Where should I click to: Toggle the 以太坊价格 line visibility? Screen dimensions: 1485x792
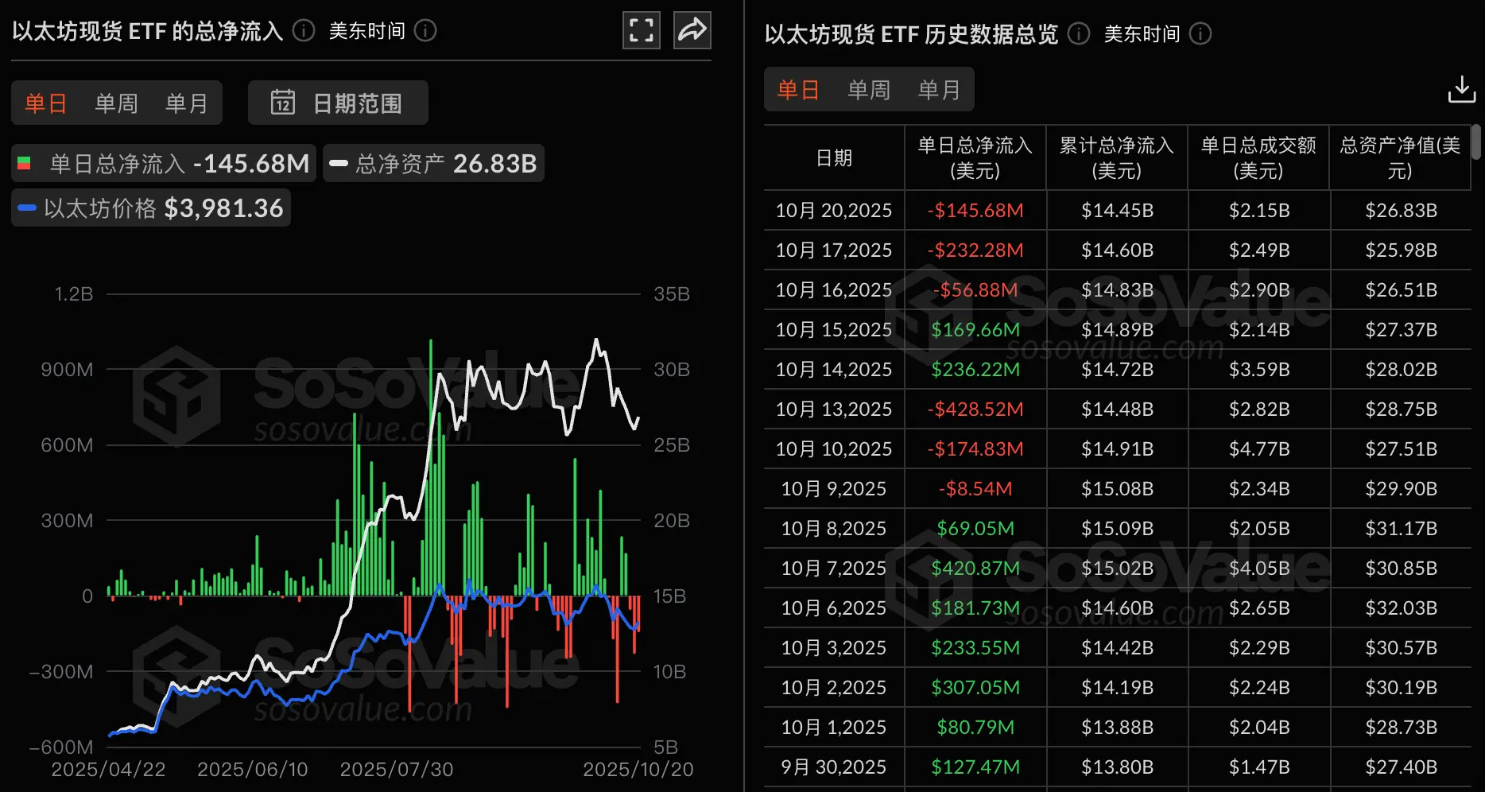pyautogui.click(x=150, y=208)
